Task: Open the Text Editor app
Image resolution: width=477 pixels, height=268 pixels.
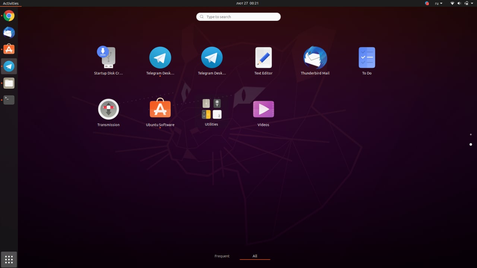Action: pos(263,61)
